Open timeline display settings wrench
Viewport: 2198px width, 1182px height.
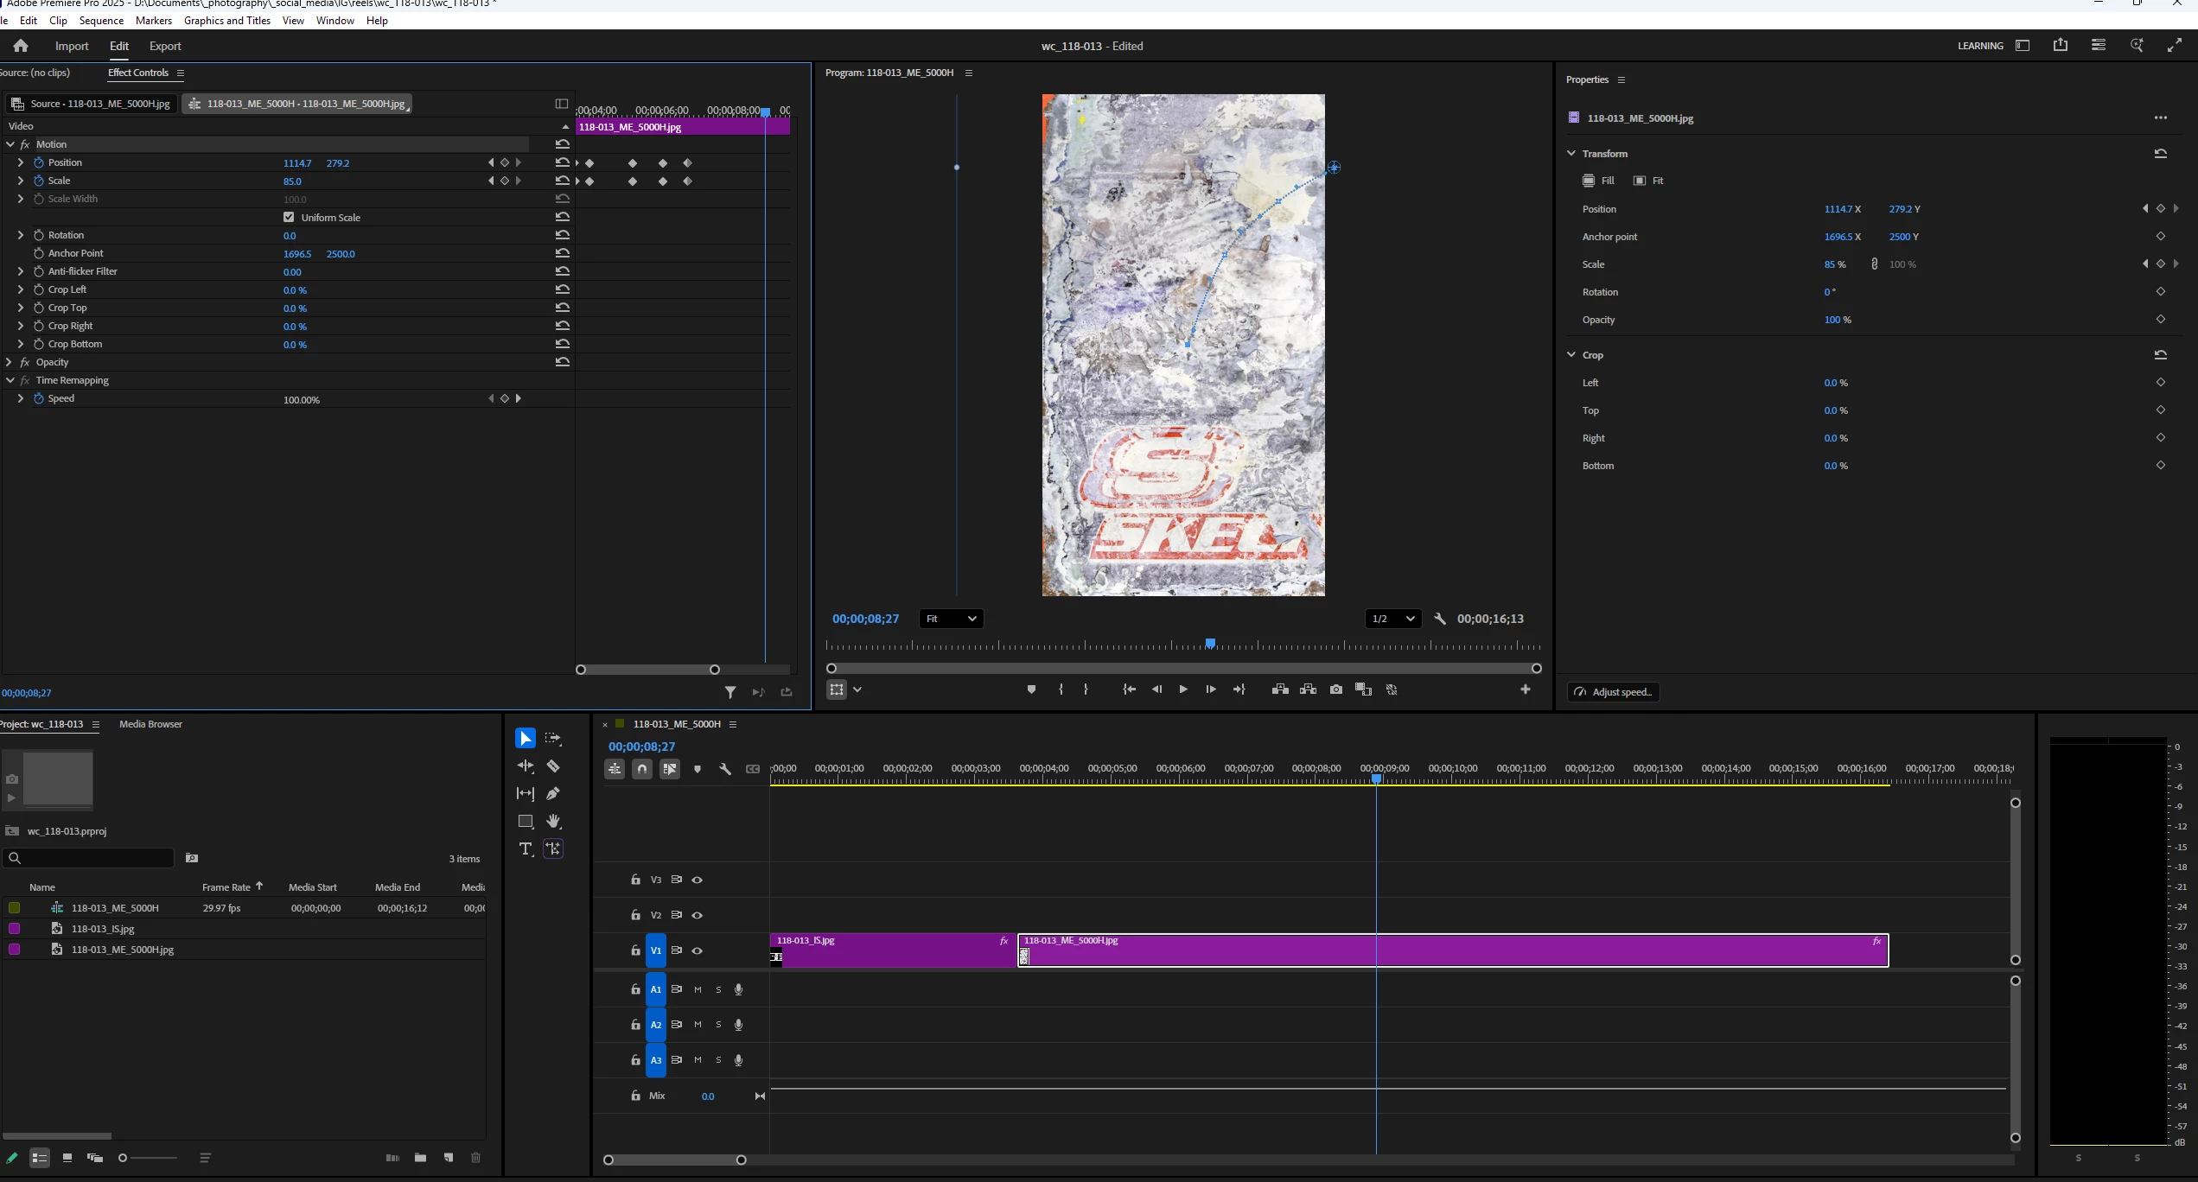[725, 769]
